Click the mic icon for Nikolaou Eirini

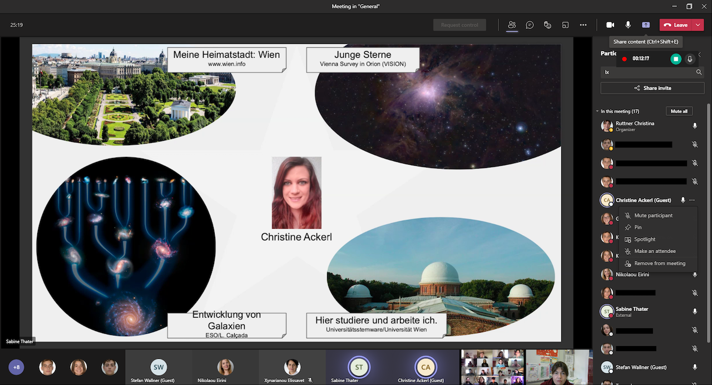[x=695, y=274]
